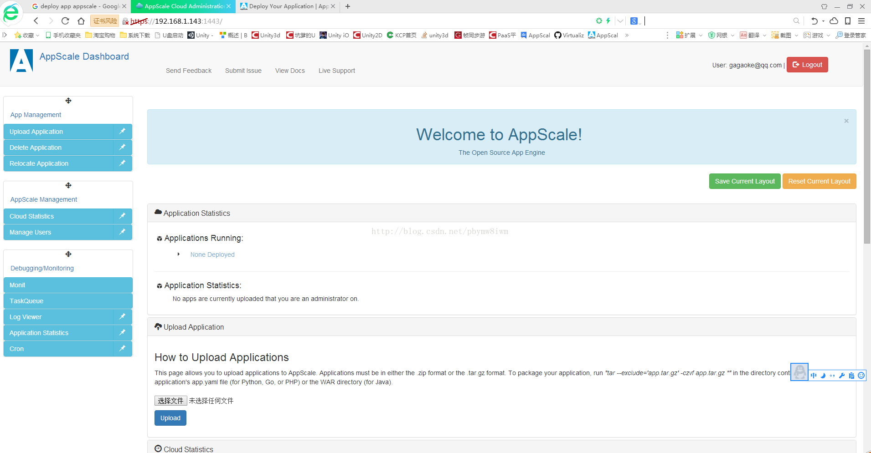Go to browser home page icon
Image resolution: width=871 pixels, height=453 pixels.
[81, 21]
